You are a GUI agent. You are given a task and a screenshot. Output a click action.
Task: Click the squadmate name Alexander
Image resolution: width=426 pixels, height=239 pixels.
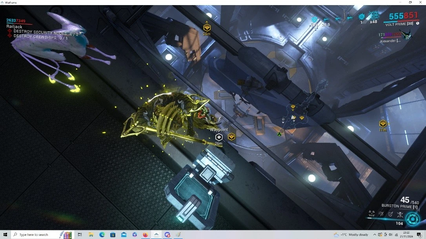[390, 41]
